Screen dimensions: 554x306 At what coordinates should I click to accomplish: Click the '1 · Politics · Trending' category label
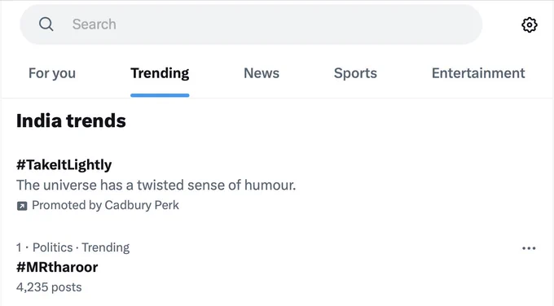(73, 247)
